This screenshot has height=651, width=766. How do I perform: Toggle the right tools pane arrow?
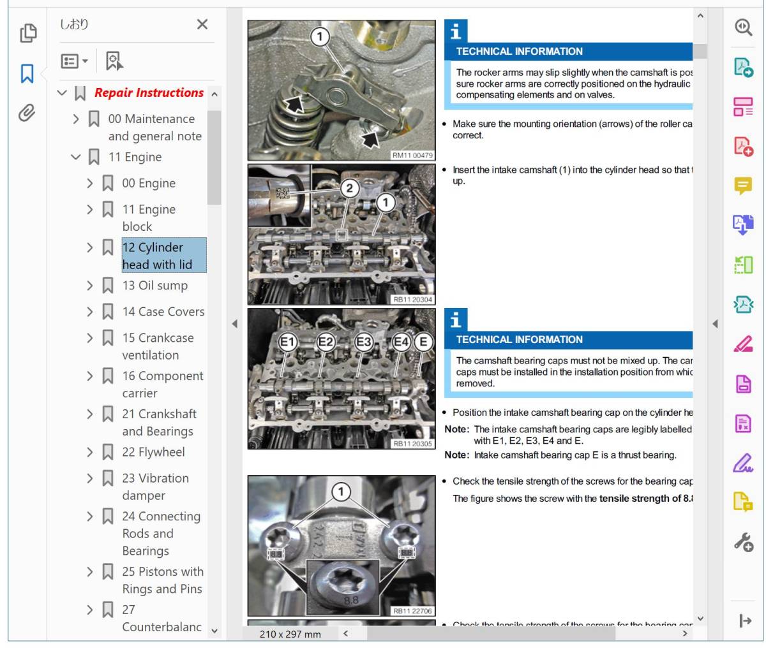[x=715, y=324]
